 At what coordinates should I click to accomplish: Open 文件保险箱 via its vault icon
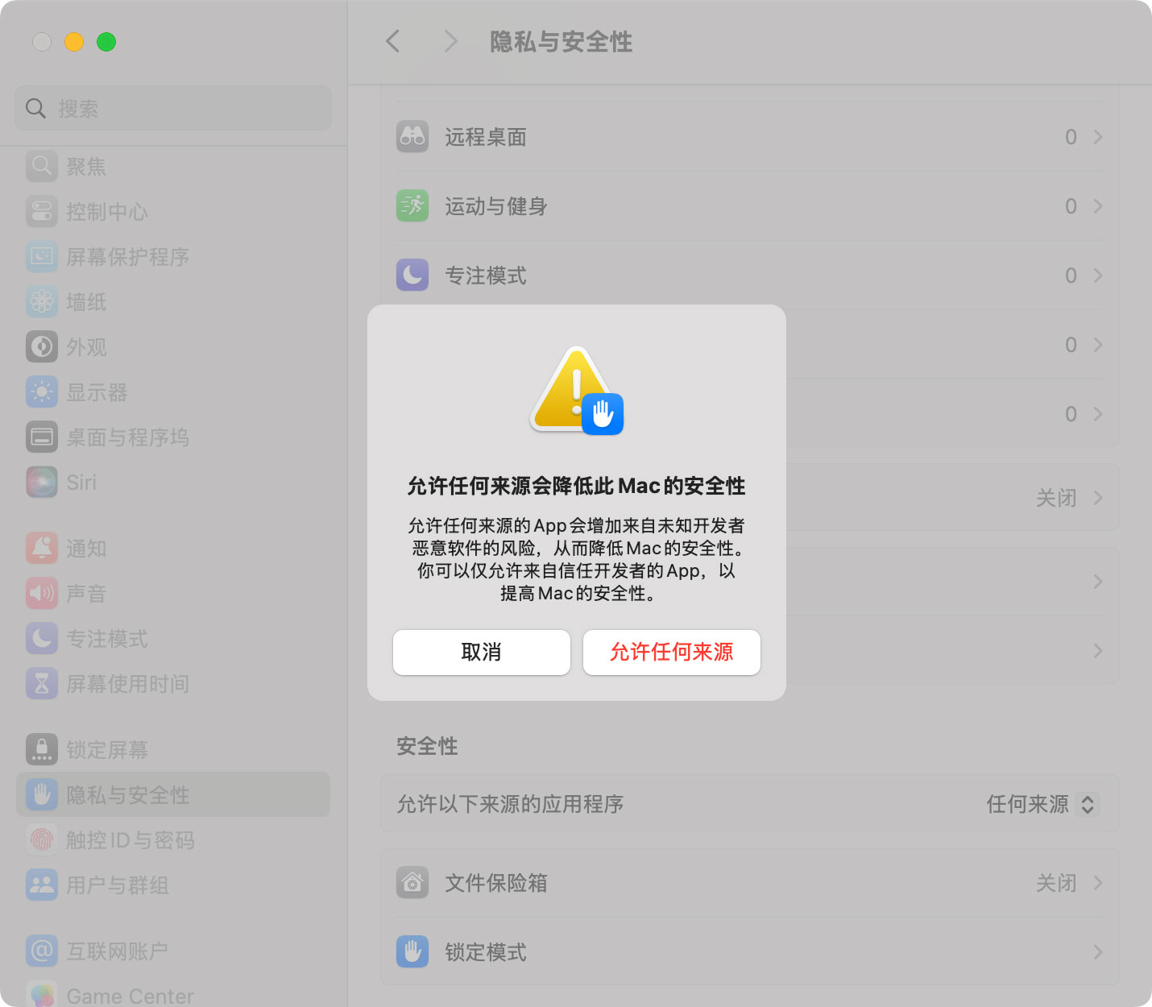412,882
